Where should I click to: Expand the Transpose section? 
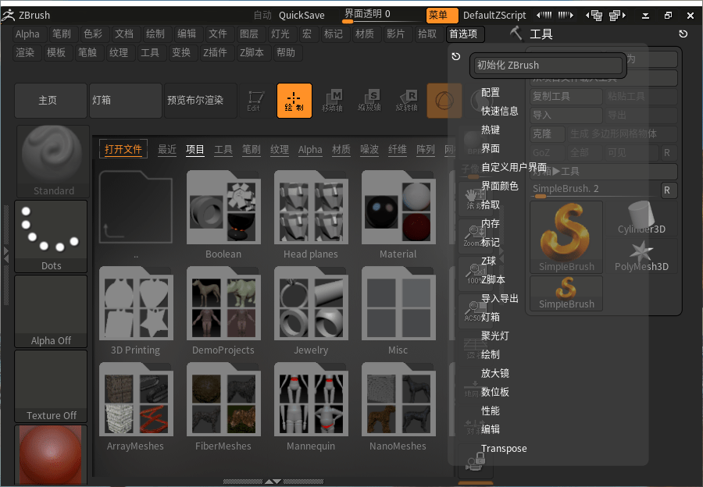504,449
